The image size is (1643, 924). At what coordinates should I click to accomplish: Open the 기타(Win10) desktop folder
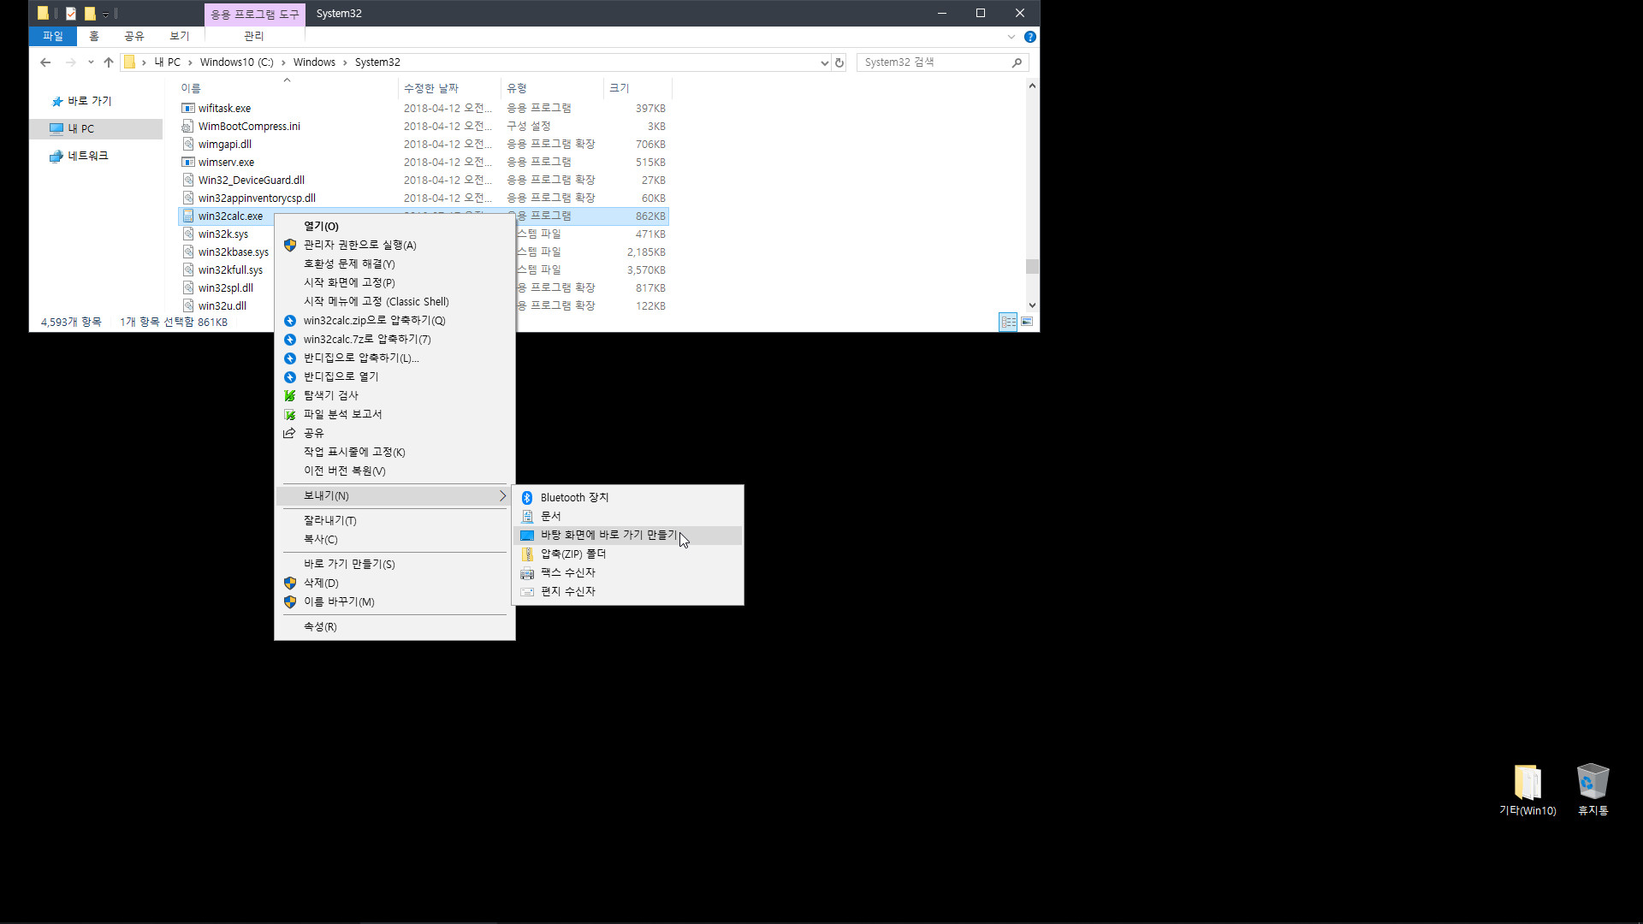[1527, 791]
